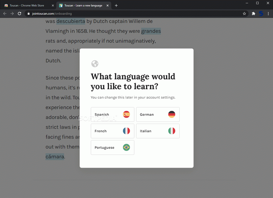Click the Spain flag icon

point(126,115)
